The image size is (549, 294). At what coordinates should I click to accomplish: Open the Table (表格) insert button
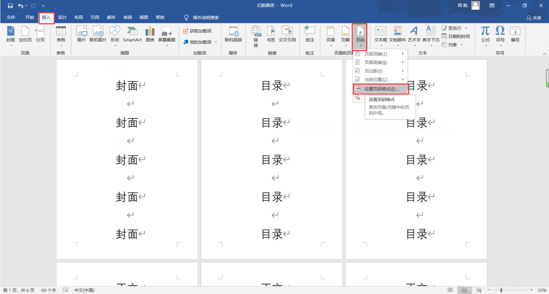(61, 36)
